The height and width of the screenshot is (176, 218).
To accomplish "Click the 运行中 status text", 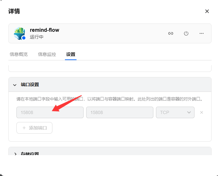I will 36,37.
